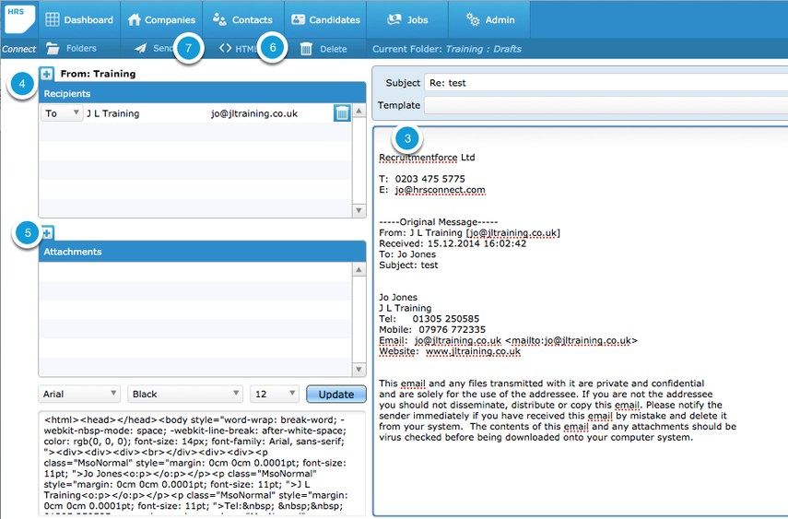Click the From: Training label
788x519 pixels.
pos(98,74)
